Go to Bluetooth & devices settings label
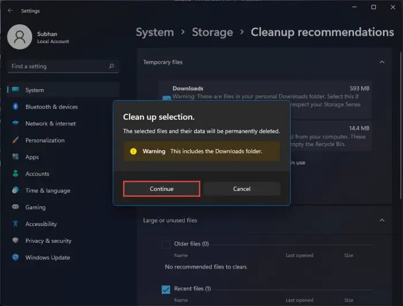 click(51, 107)
